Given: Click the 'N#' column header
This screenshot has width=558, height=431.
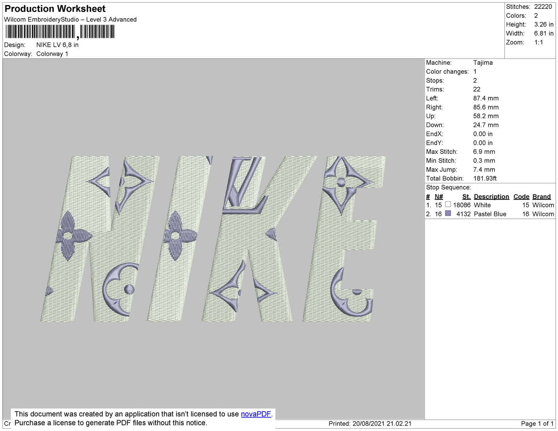Looking at the screenshot, I should (x=439, y=196).
